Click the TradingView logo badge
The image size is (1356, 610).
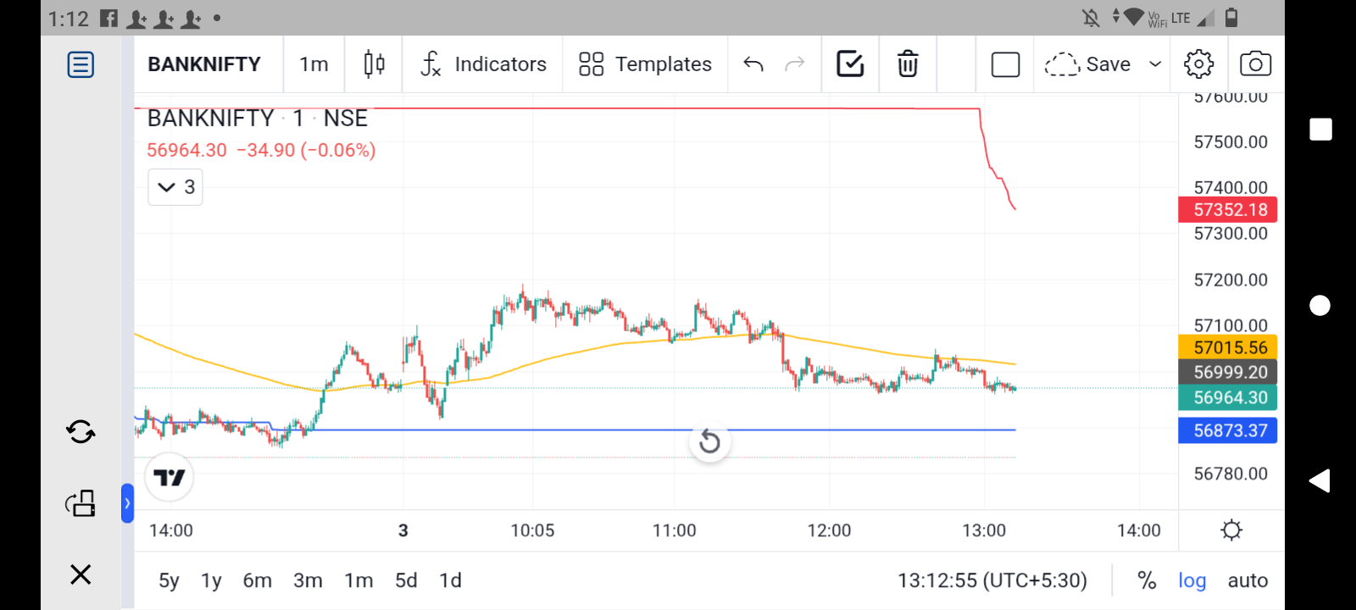click(169, 478)
